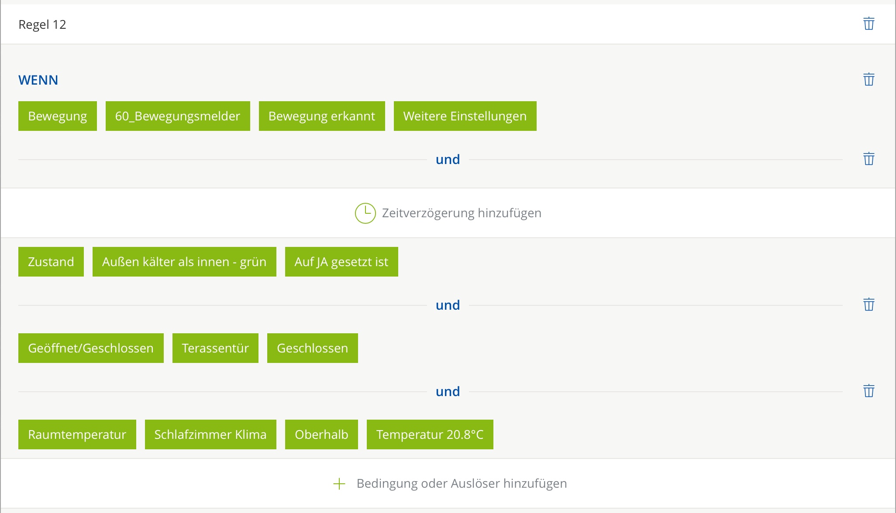Change the 'Auf JA gesetzt ist' option
This screenshot has height=513, width=896.
click(x=341, y=262)
